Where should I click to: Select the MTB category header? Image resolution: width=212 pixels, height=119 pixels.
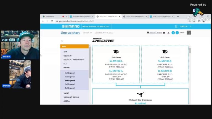(x=74, y=46)
